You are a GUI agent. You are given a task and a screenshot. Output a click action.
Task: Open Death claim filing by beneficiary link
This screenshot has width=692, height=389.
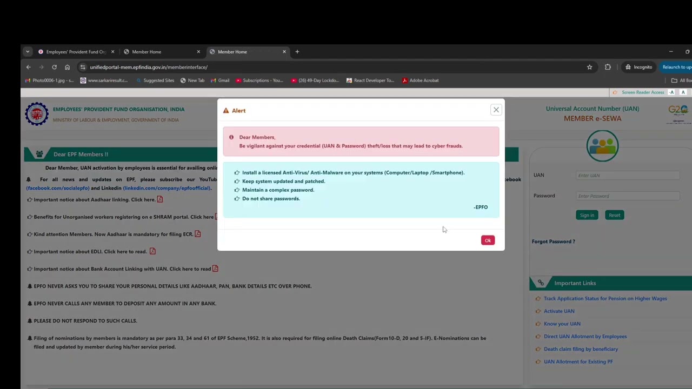[581, 349]
